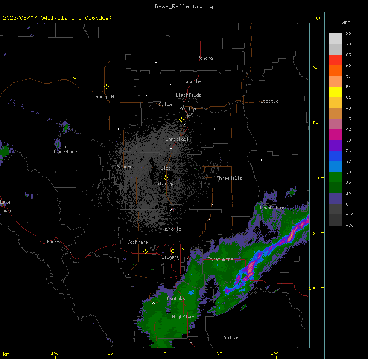Image resolution: width=368 pixels, height=359 pixels.
Task: Click the yellow v marker northwest of RockyMH
Action: click(x=75, y=78)
